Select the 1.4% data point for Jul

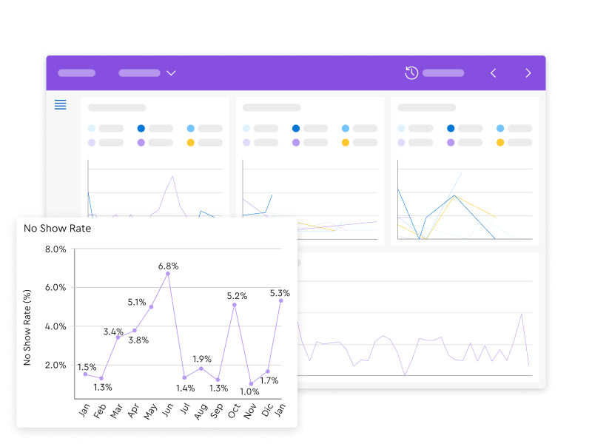pos(184,377)
